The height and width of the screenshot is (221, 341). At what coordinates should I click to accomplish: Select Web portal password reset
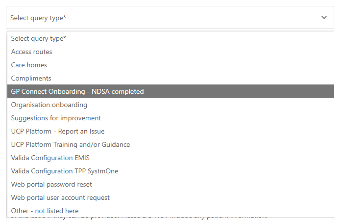pyautogui.click(x=51, y=184)
